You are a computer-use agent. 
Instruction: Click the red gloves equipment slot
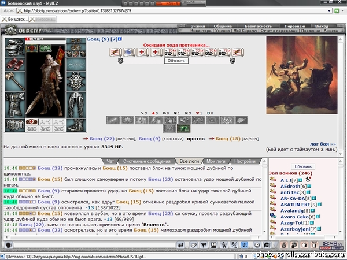(15, 64)
